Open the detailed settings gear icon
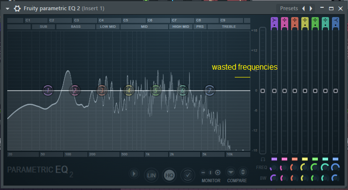348x190 pixels. [17, 9]
